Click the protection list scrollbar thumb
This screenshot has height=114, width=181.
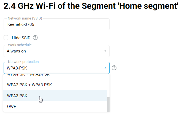(108, 104)
